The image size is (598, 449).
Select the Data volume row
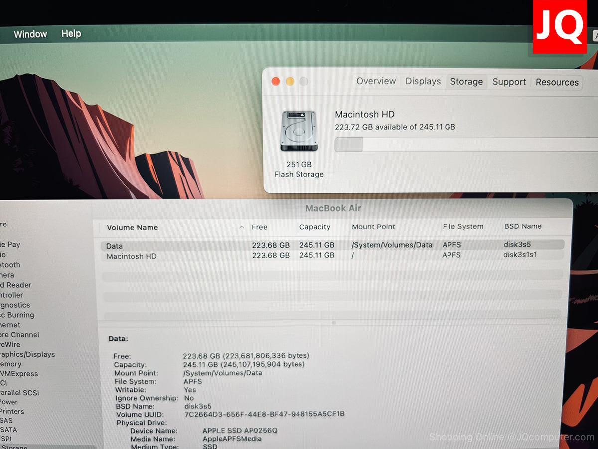coord(332,245)
